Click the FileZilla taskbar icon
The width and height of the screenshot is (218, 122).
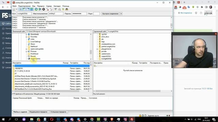[132, 119]
